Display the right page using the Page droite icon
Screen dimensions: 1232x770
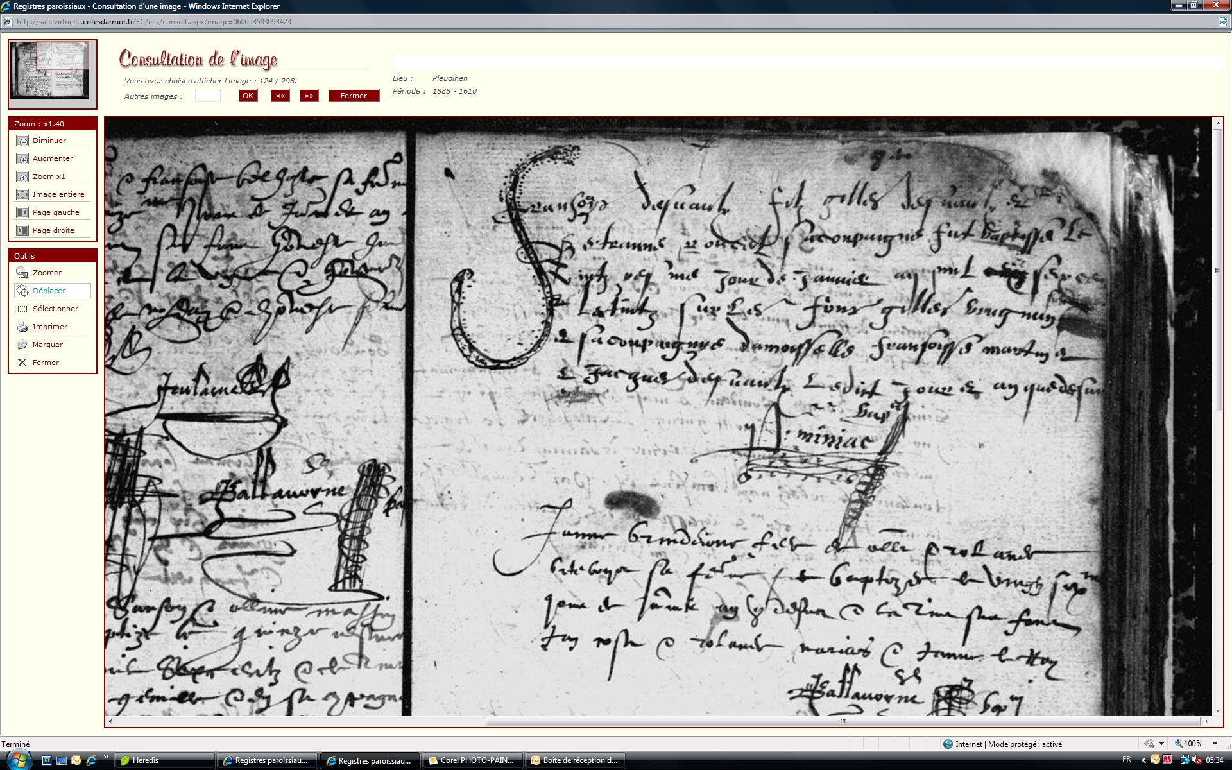click(x=22, y=231)
